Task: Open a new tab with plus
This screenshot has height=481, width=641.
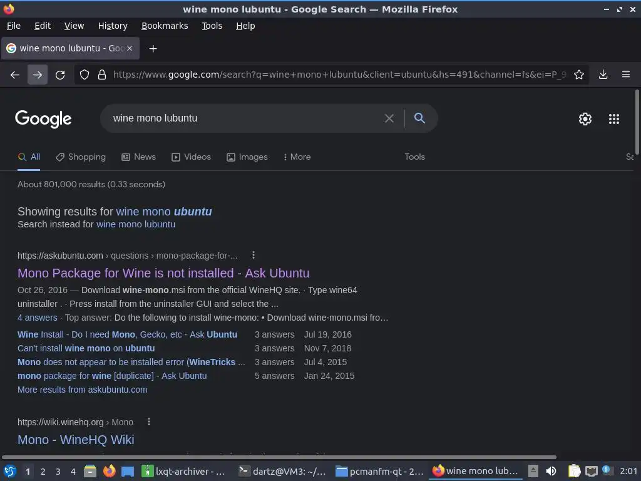Action: (x=153, y=49)
